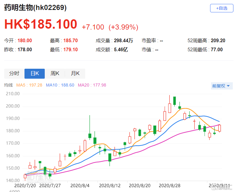The height and width of the screenshot is (192, 234).
Task: Click the last candlestick at 2020/9/11
Action: tap(219, 128)
